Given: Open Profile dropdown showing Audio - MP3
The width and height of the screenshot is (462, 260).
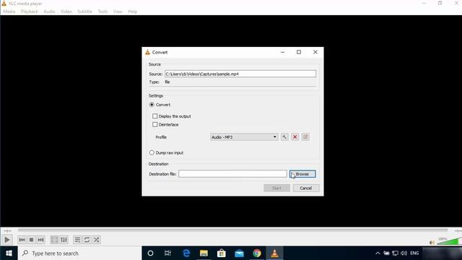Looking at the screenshot, I should (x=244, y=137).
